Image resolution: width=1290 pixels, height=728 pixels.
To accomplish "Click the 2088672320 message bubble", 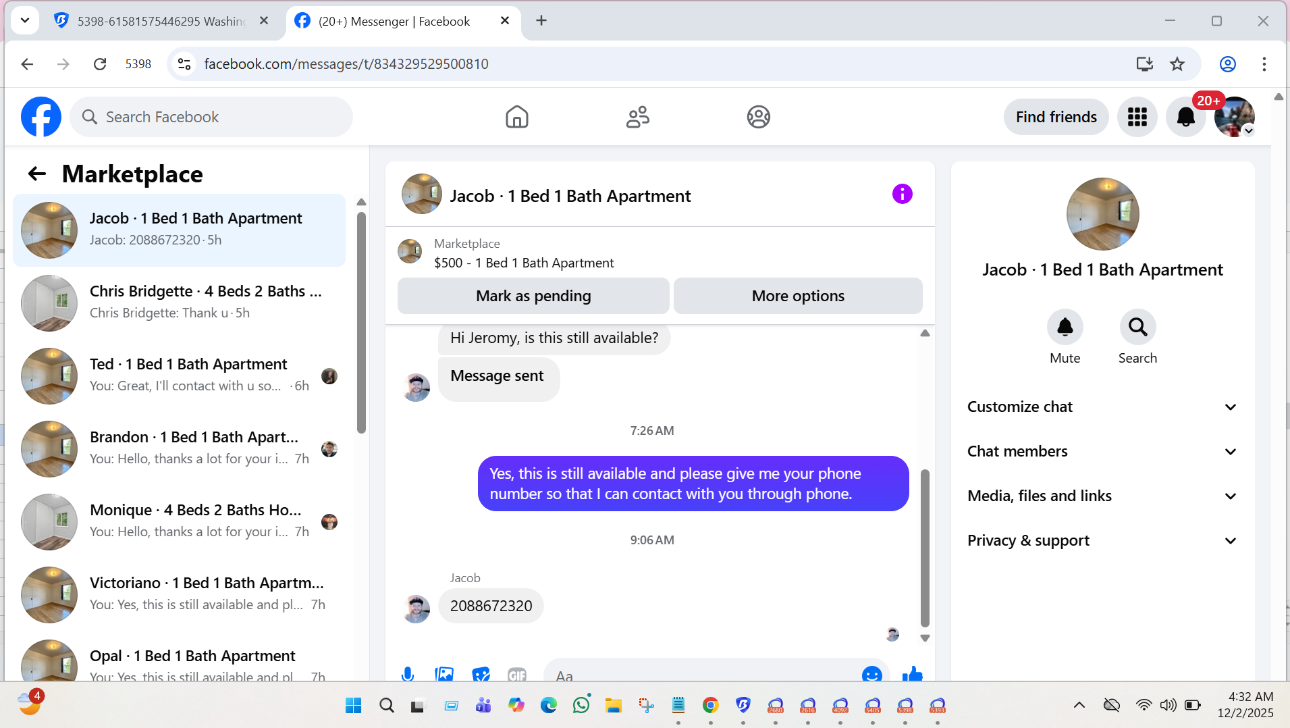I will coord(491,606).
